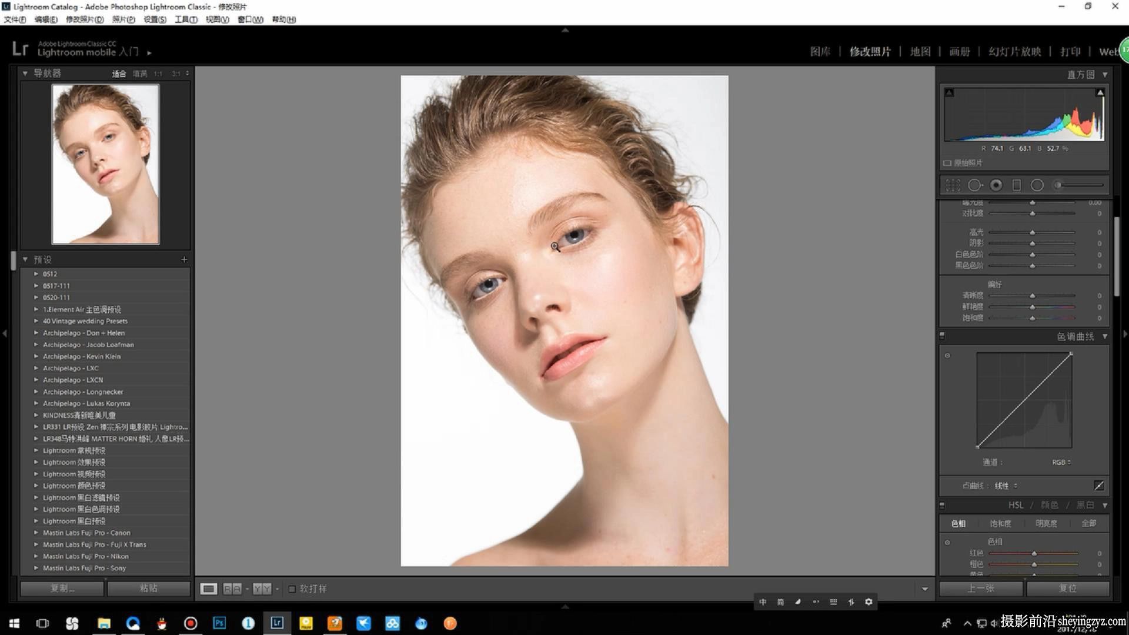This screenshot has height=635, width=1129.
Task: Click the 复位 reset button
Action: tap(1068, 588)
